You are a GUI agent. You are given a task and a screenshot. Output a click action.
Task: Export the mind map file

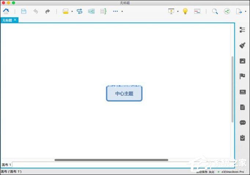point(239,11)
